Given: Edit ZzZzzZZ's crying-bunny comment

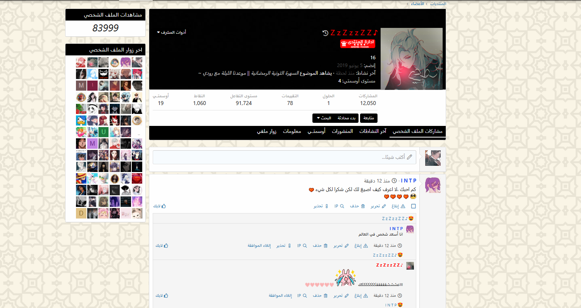Looking at the screenshot, I should (x=341, y=296).
